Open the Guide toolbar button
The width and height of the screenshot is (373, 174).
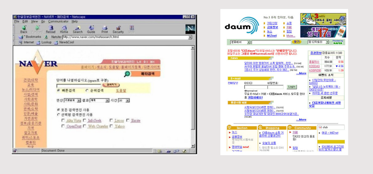pos(91,29)
